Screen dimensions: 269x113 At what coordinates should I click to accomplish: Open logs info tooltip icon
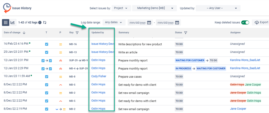click(x=40, y=22)
